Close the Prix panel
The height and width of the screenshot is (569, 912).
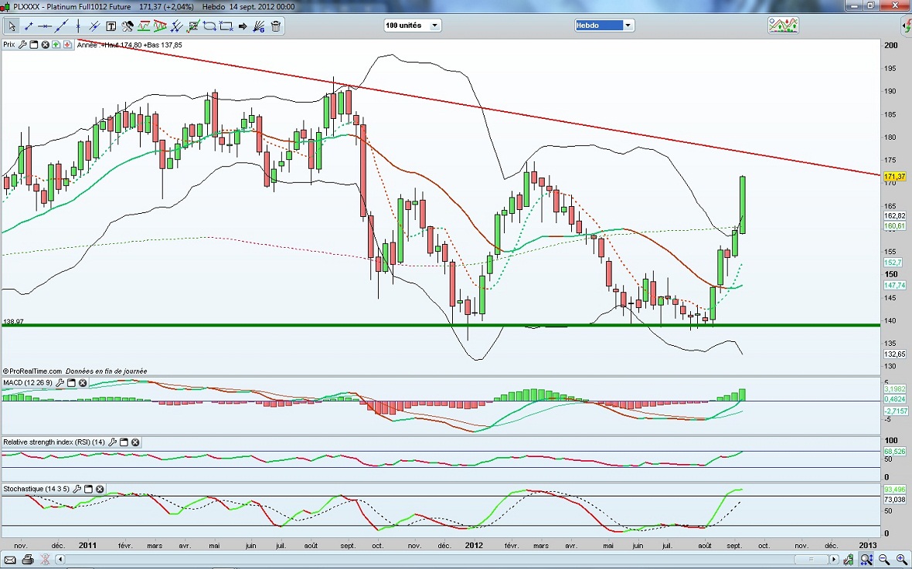click(x=45, y=45)
